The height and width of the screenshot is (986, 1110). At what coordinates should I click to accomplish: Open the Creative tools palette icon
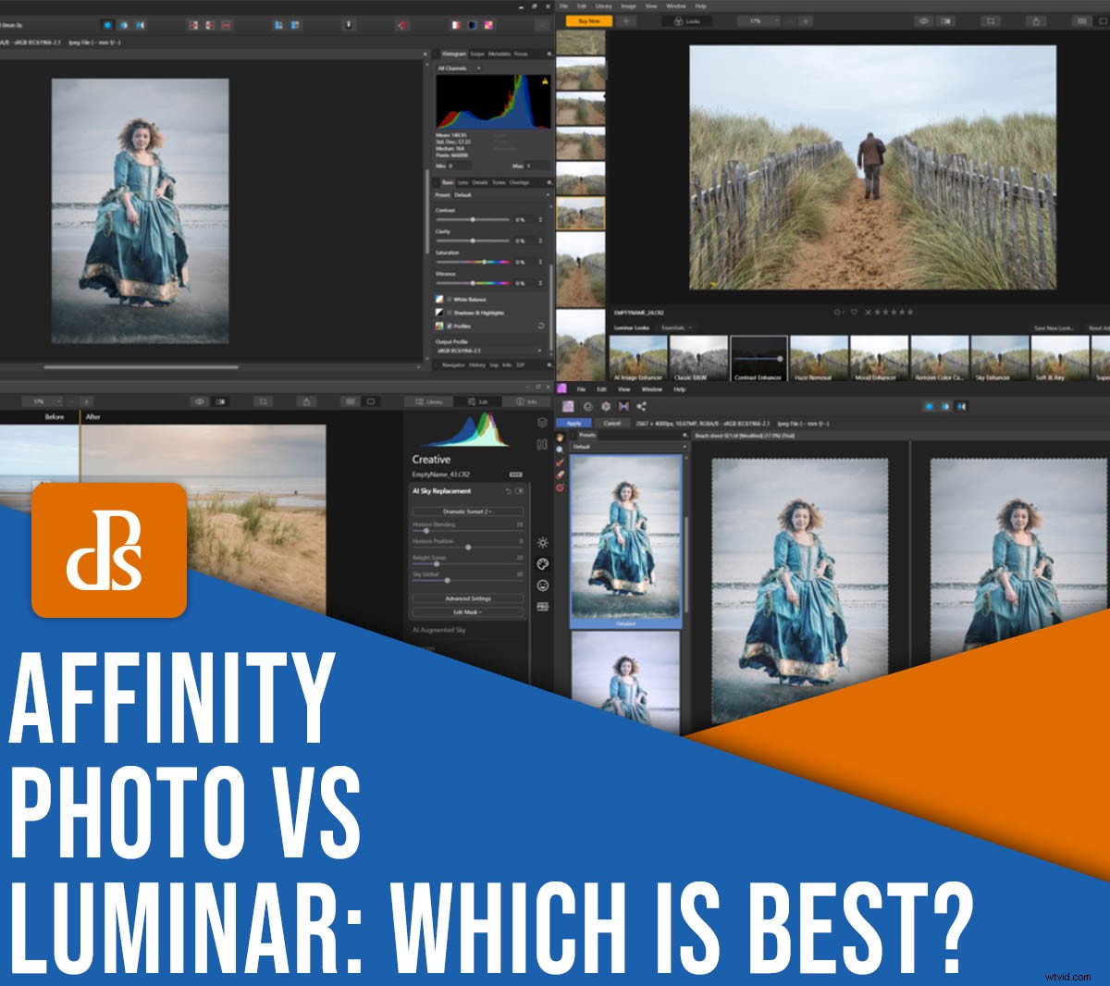[543, 562]
